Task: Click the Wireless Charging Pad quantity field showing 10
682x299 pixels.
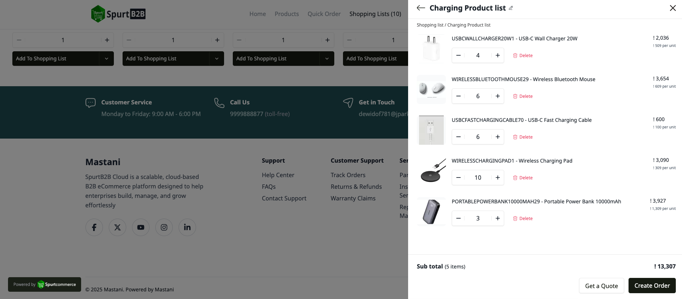Action: [x=478, y=178]
